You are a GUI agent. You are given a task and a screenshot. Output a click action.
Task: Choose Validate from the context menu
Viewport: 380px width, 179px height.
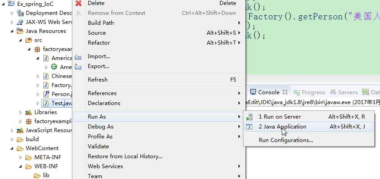point(159,147)
